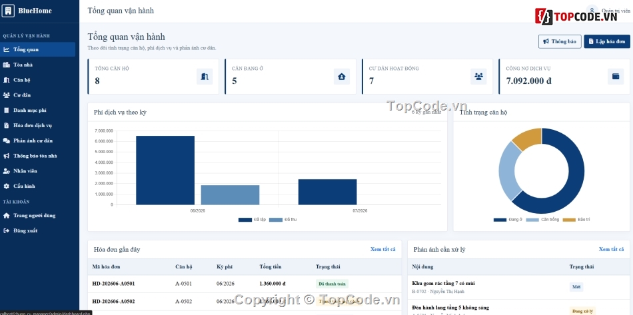Image resolution: width=633 pixels, height=315 pixels.
Task: Click the people icon beside Cư dân
Action: pyautogui.click(x=6, y=95)
